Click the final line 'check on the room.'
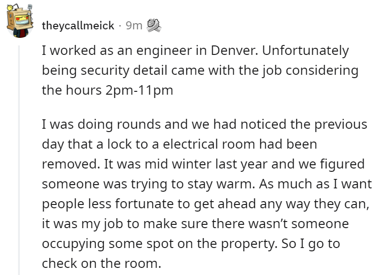The height and width of the screenshot is (275, 382). (x=101, y=263)
